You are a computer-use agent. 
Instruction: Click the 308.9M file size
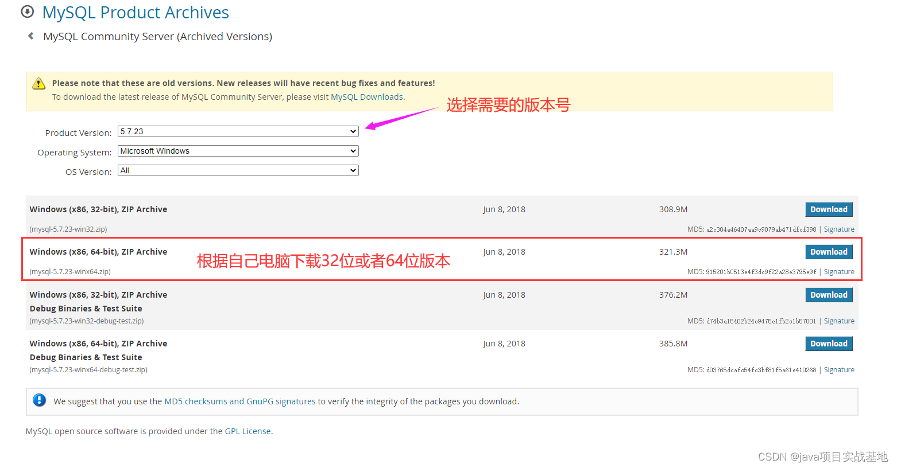click(x=673, y=209)
